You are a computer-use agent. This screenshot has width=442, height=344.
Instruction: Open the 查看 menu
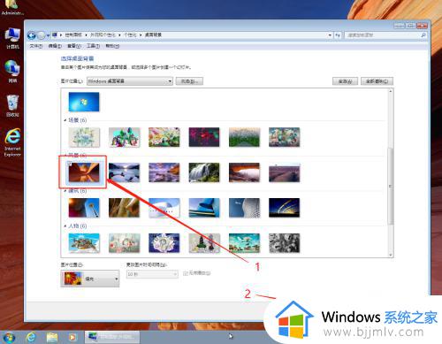[73, 46]
